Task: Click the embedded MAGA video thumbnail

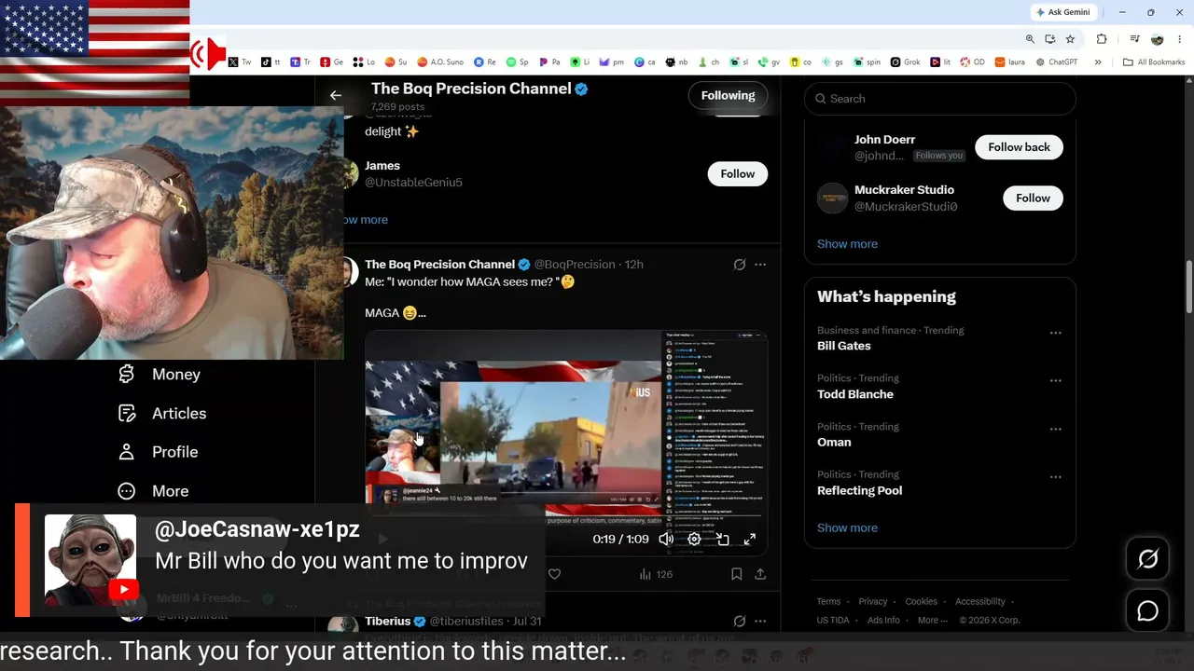Action: click(566, 444)
